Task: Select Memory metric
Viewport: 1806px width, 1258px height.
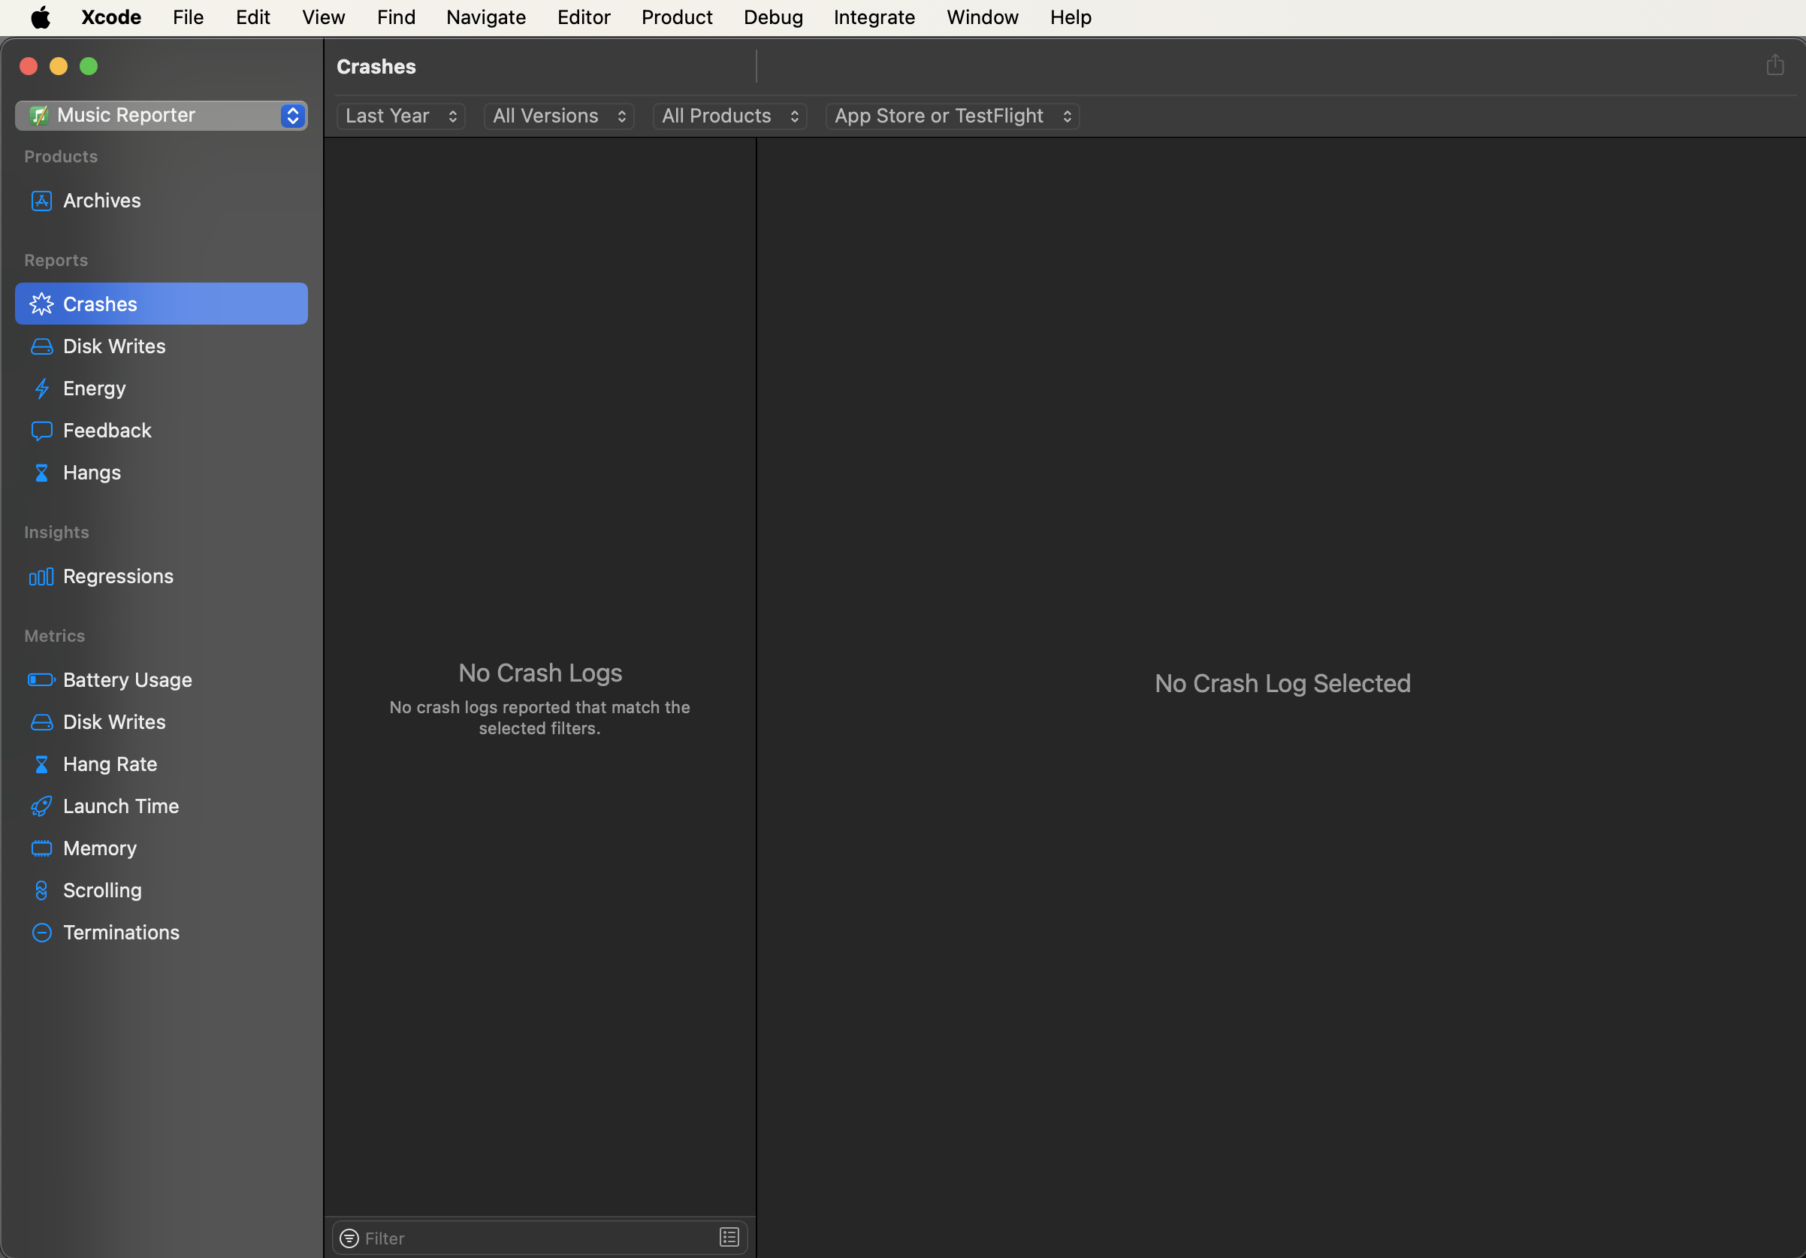Action: pos(162,848)
